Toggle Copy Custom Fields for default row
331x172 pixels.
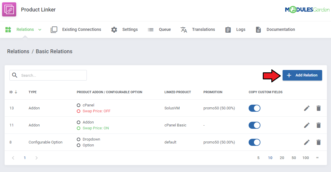pos(254,142)
